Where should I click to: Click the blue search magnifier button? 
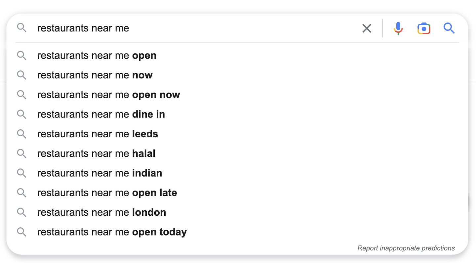(449, 28)
